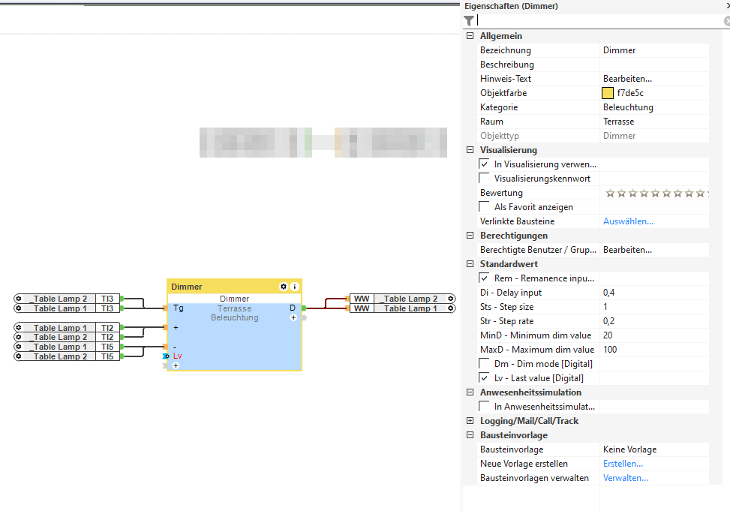The height and width of the screenshot is (511, 730).
Task: Open settings gear on the Dimmer block
Action: 284,287
